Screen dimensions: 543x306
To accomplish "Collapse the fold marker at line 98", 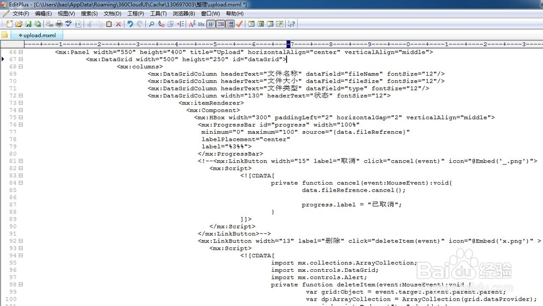I will click(21, 284).
